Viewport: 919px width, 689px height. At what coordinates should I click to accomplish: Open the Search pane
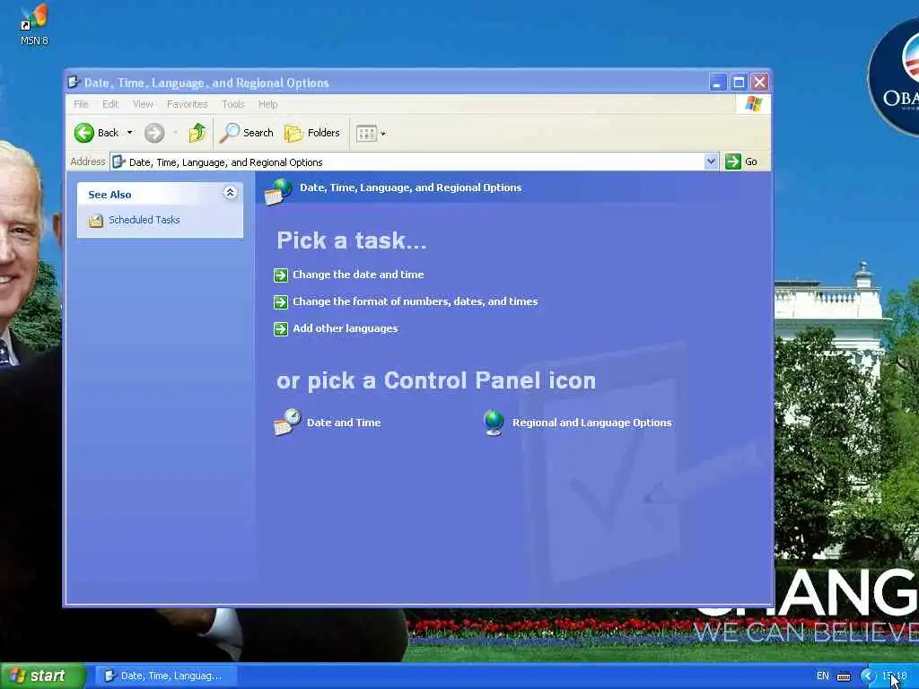246,133
